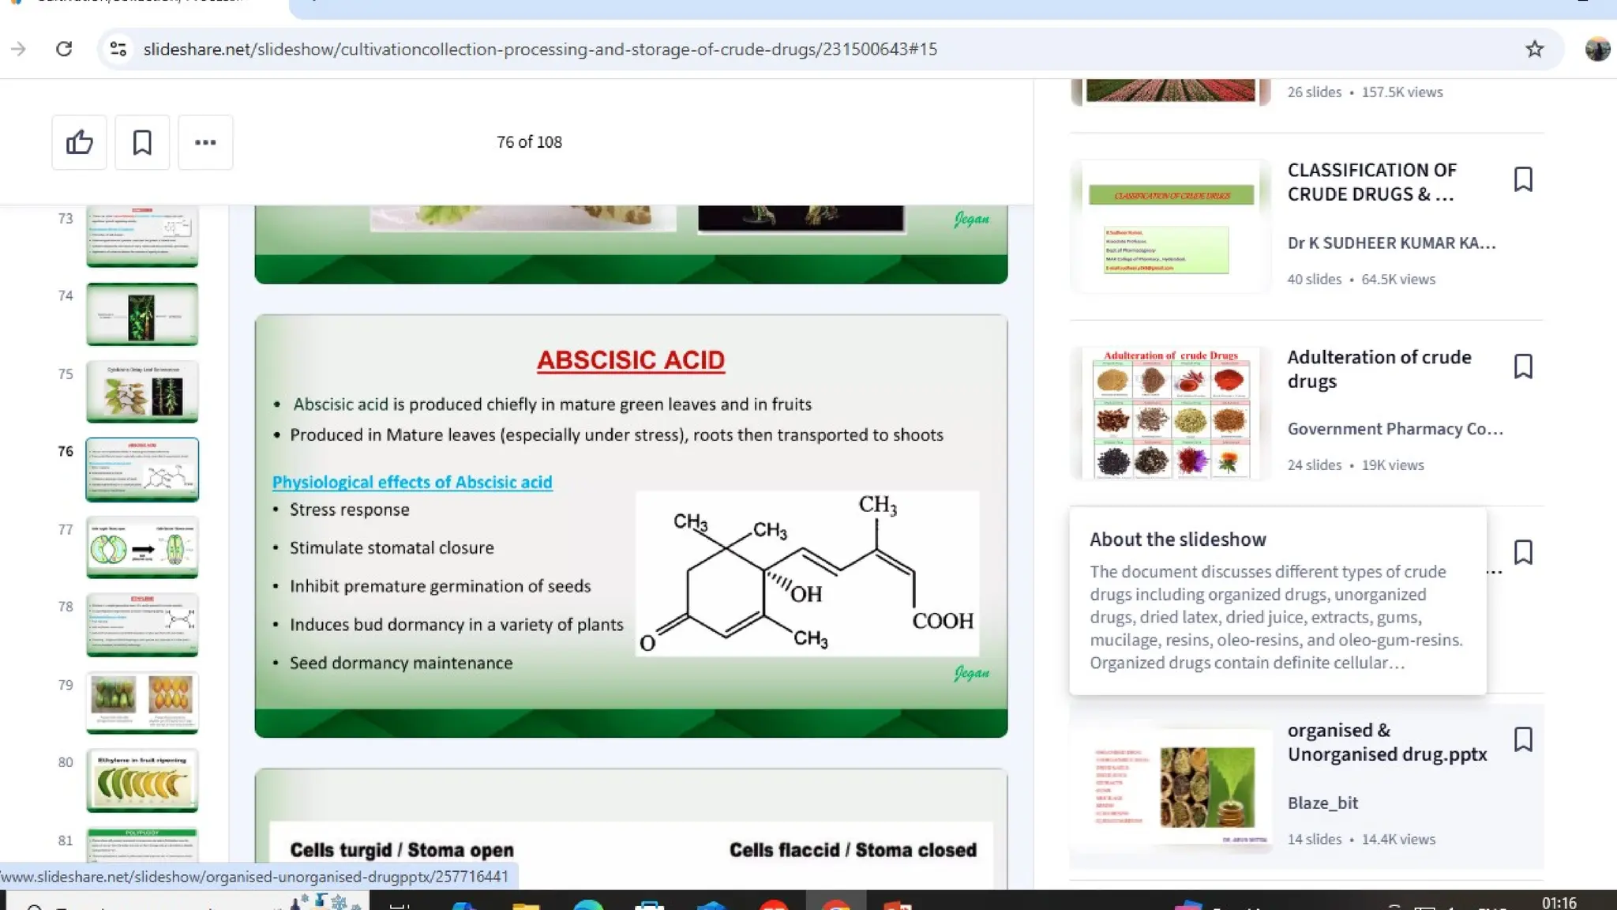
Task: Open the slide 81 thumbnail
Action: pyautogui.click(x=142, y=845)
